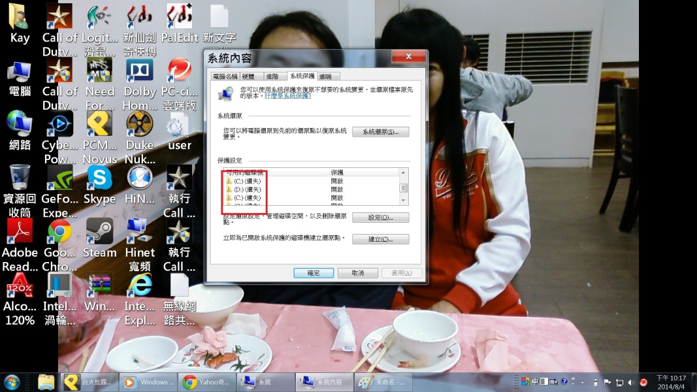Launch Google Chrome desktop shortcut

point(59,246)
